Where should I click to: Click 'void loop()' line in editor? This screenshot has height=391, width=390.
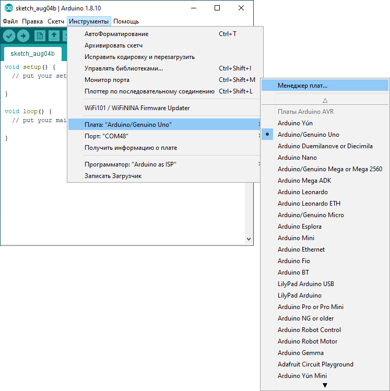28,111
